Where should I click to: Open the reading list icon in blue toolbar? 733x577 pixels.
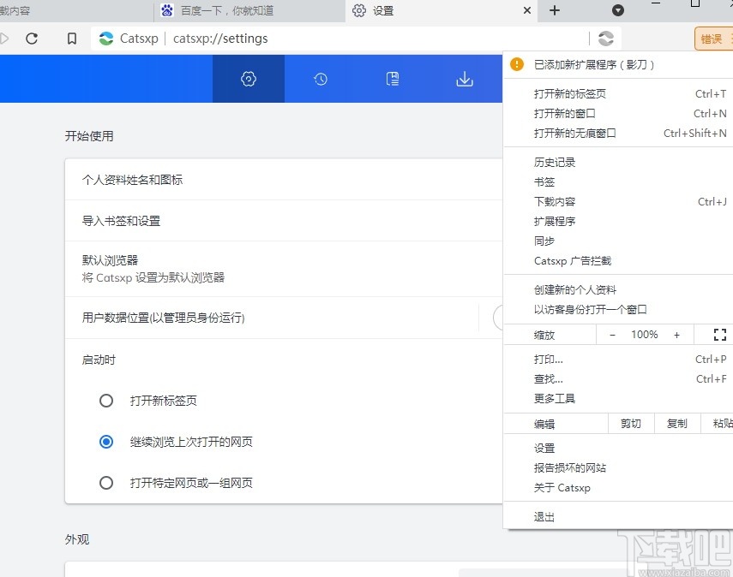(x=393, y=78)
